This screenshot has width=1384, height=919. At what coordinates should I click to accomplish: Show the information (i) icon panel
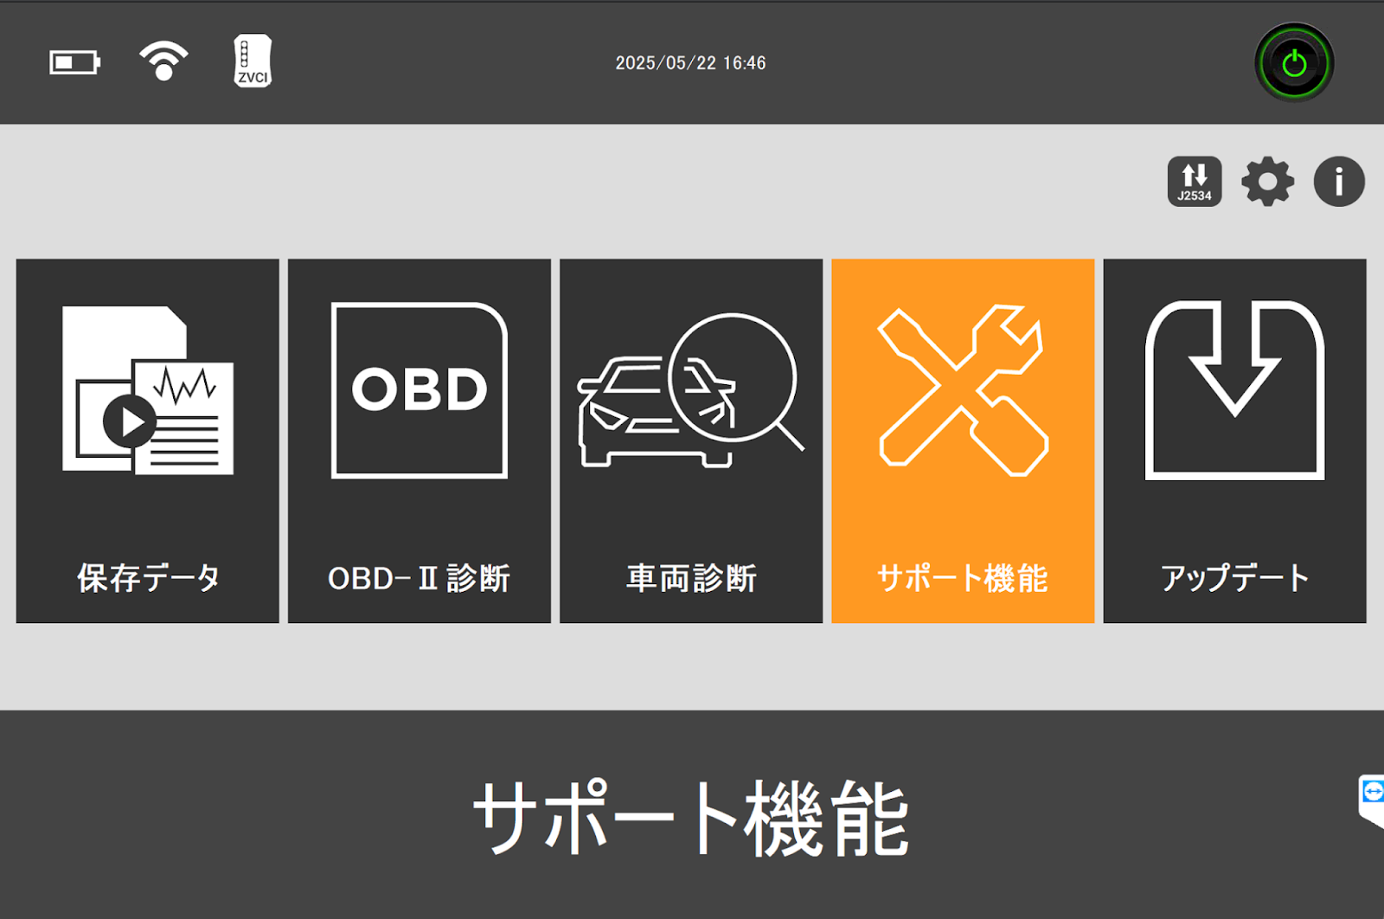(1338, 182)
